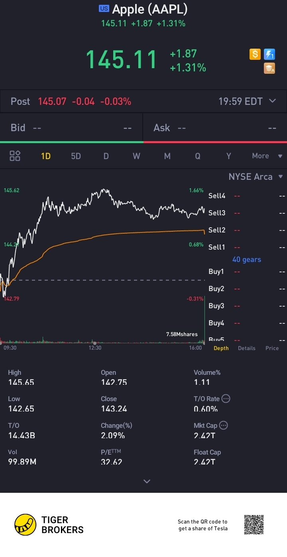Open the chart layout grid icon

point(15,156)
